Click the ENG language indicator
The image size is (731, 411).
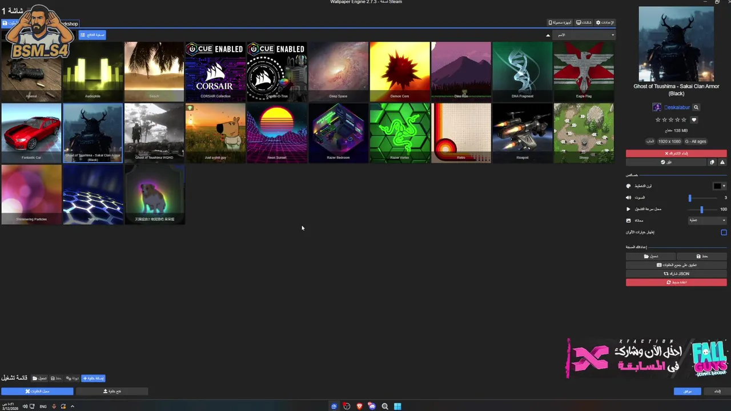(x=43, y=406)
